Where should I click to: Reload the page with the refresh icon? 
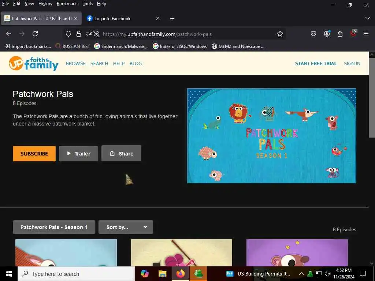(35, 34)
